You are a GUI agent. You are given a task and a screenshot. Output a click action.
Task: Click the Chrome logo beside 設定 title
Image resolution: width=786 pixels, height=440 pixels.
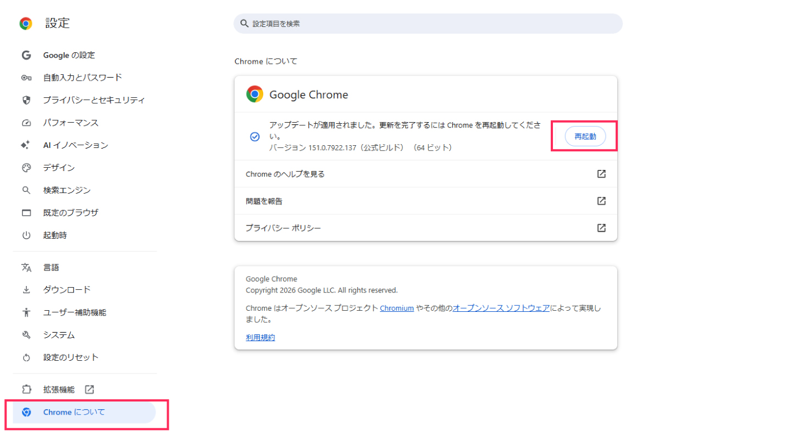[26, 24]
